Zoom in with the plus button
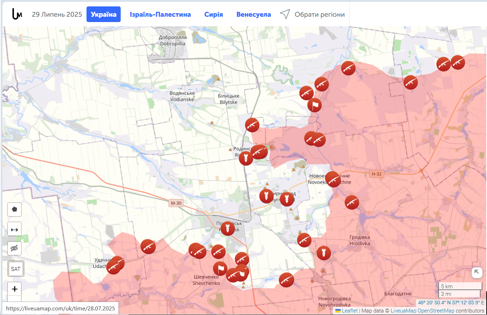The image size is (487, 315). [x=15, y=289]
